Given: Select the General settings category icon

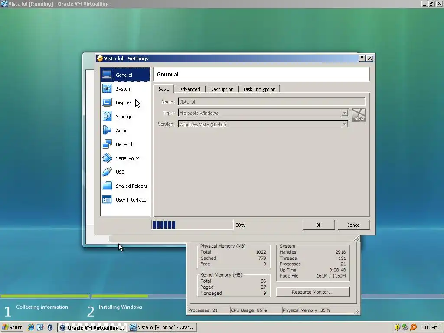Looking at the screenshot, I should point(107,75).
